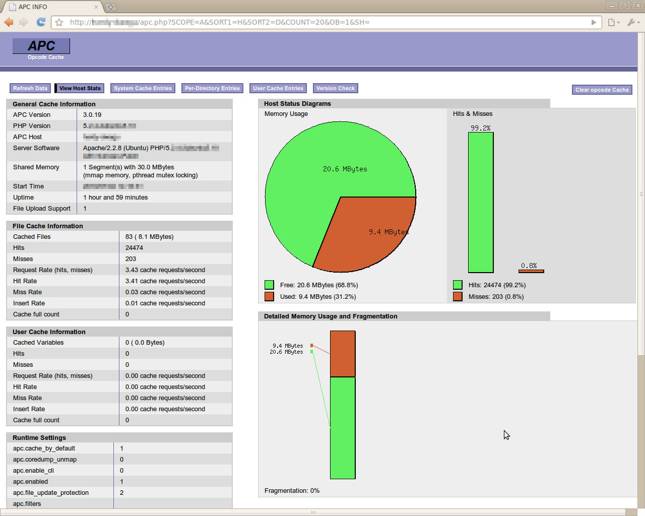Open a new tab with plus button
The height and width of the screenshot is (516, 645).
pos(111,7)
